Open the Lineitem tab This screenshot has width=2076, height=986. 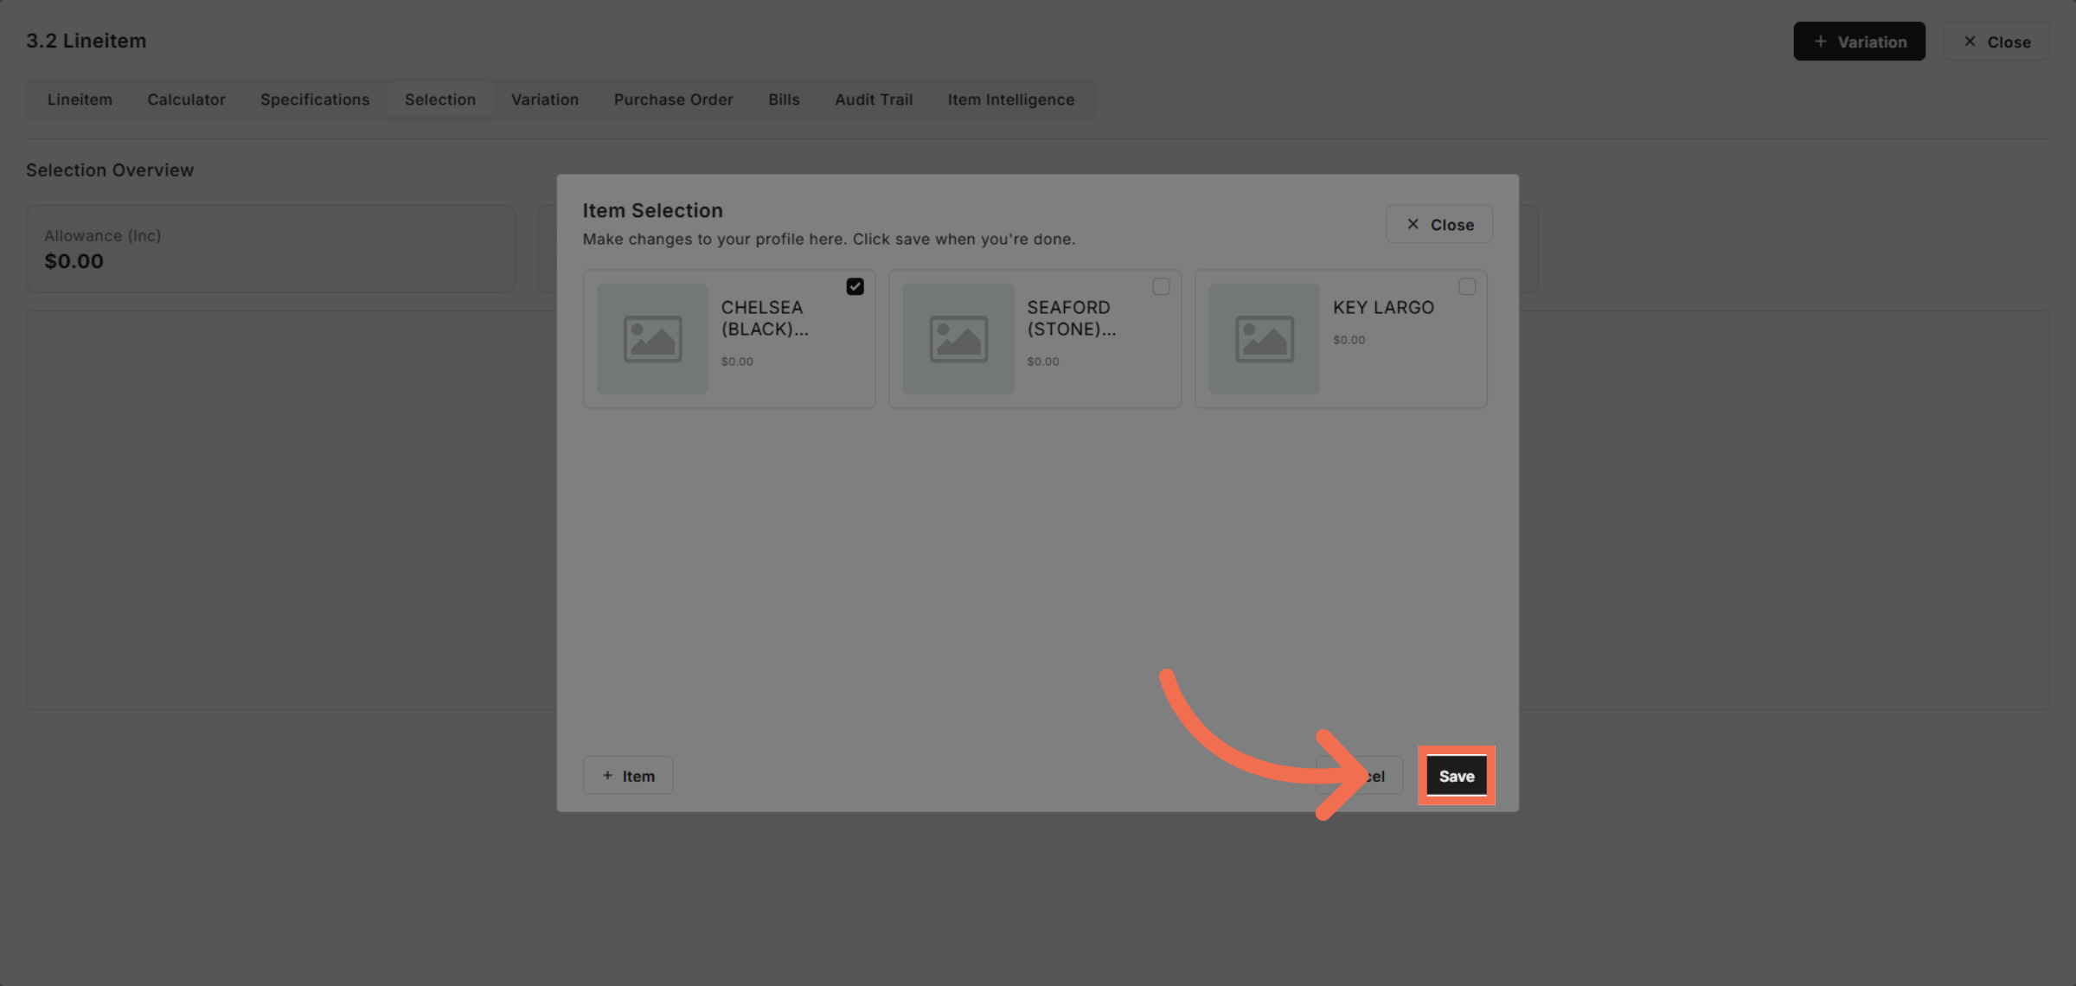[80, 99]
